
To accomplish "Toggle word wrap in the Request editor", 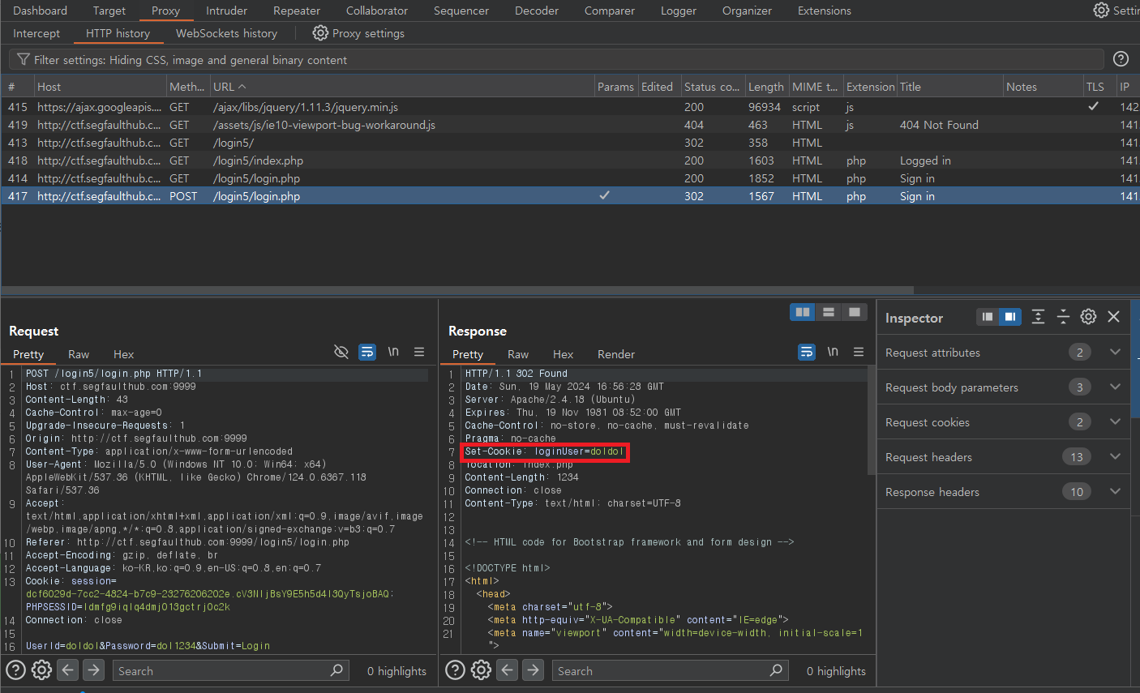I will click(x=367, y=352).
